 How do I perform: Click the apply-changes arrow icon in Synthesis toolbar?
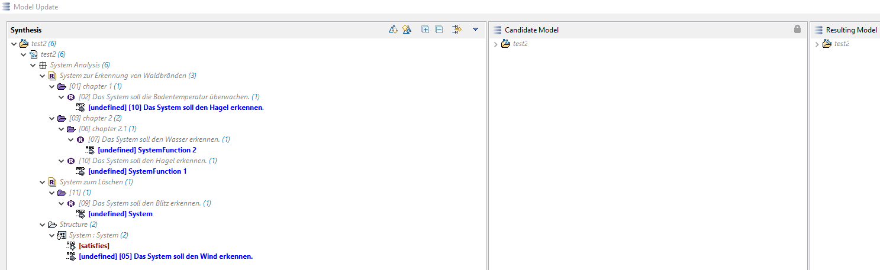456,30
